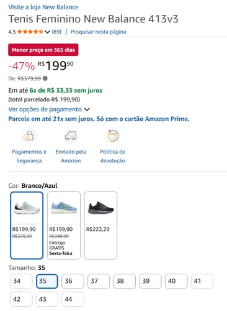227x311 pixels.
Task: Select the white/blue shoe color swatch
Action: [27, 225]
